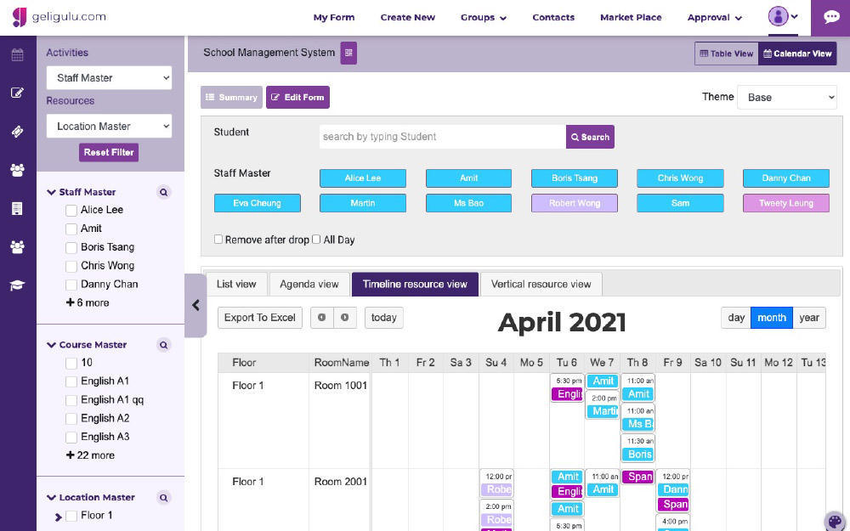Collapse the Location Master section
The width and height of the screenshot is (850, 531).
[x=52, y=497]
